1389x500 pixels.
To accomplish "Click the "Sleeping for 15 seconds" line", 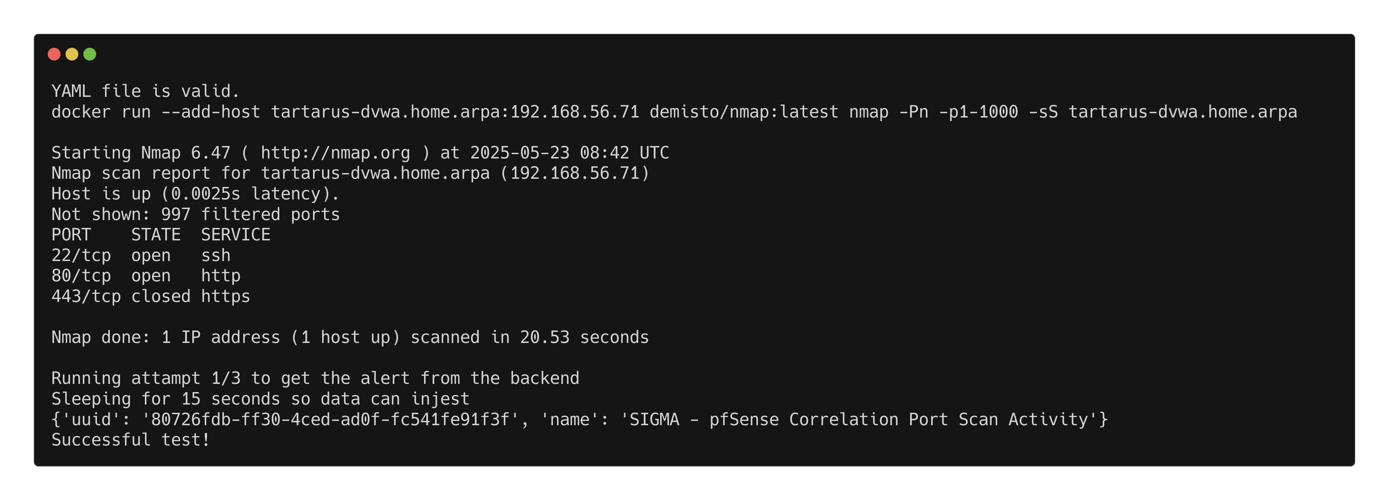I will tap(260, 399).
